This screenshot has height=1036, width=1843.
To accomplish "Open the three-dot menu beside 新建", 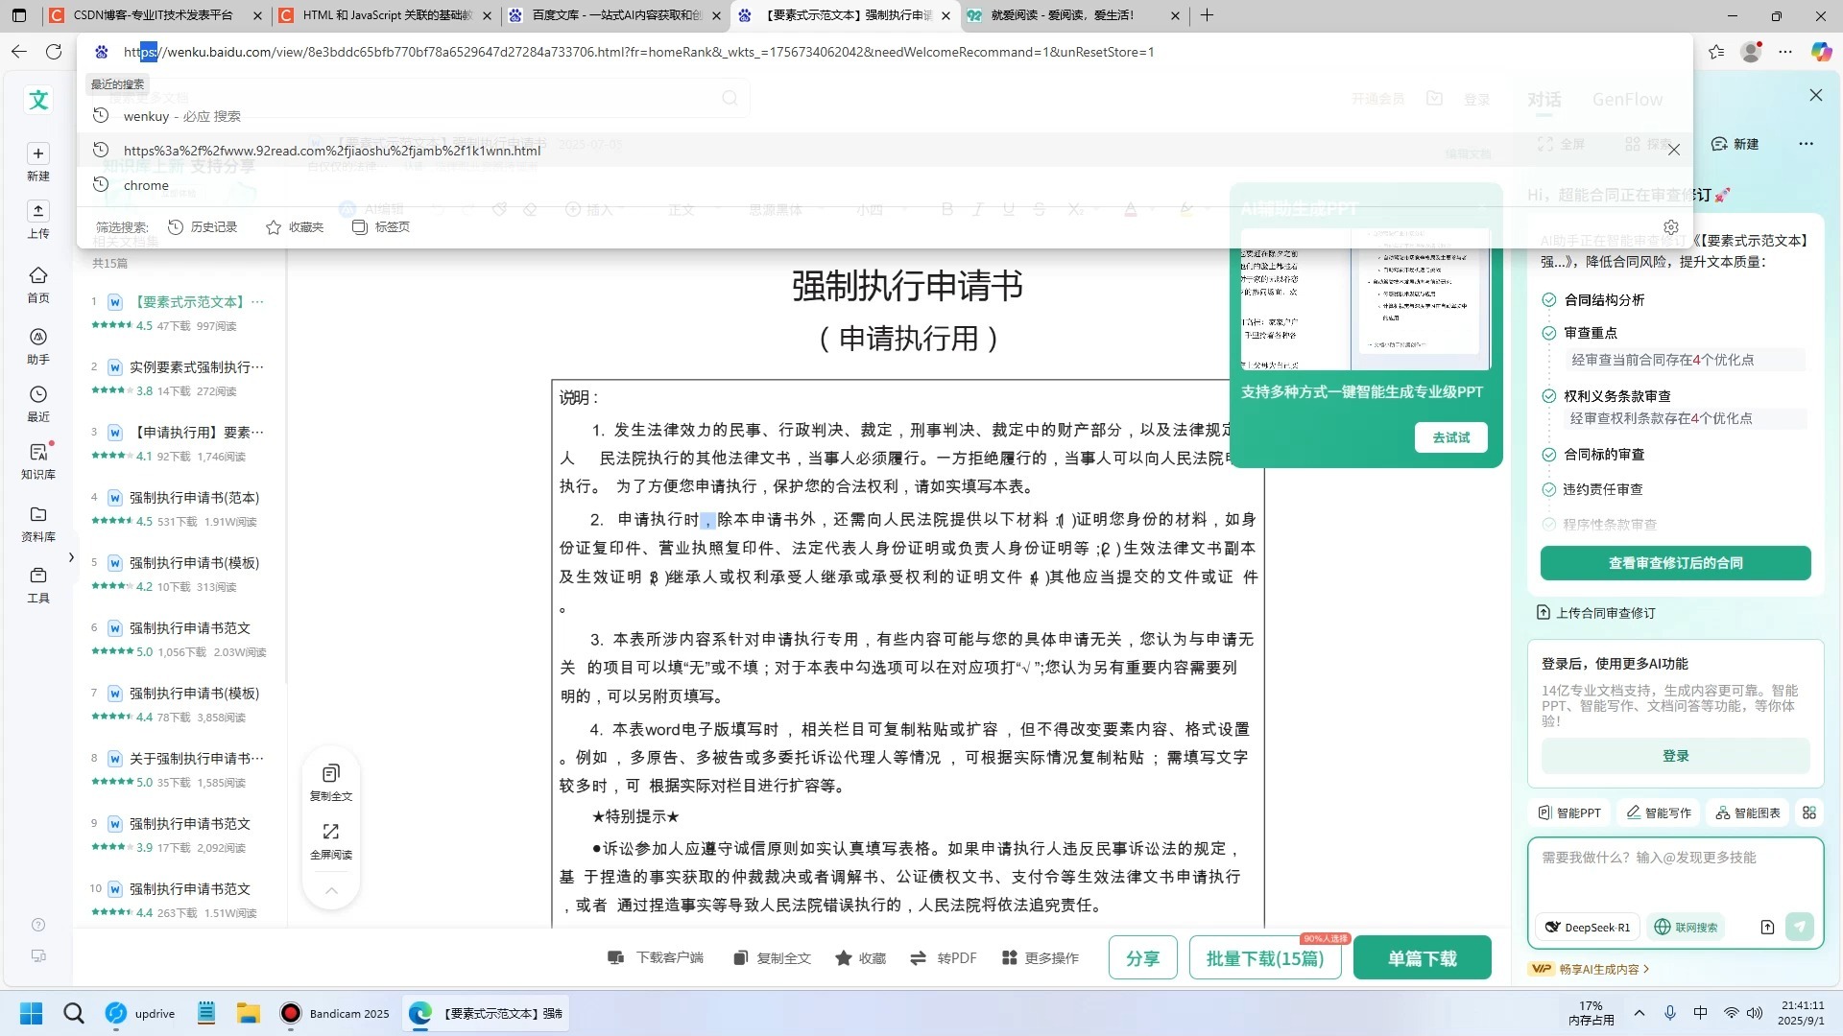I will point(1807,144).
